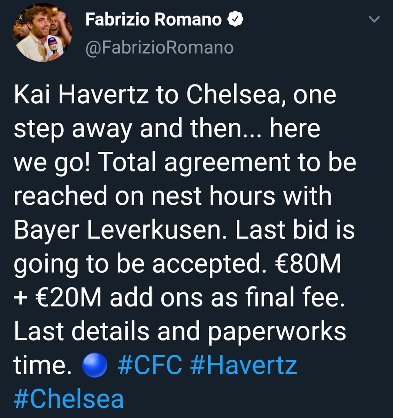Open the #CFC hashtag
Image resolution: width=393 pixels, height=418 pixels.
click(x=150, y=365)
